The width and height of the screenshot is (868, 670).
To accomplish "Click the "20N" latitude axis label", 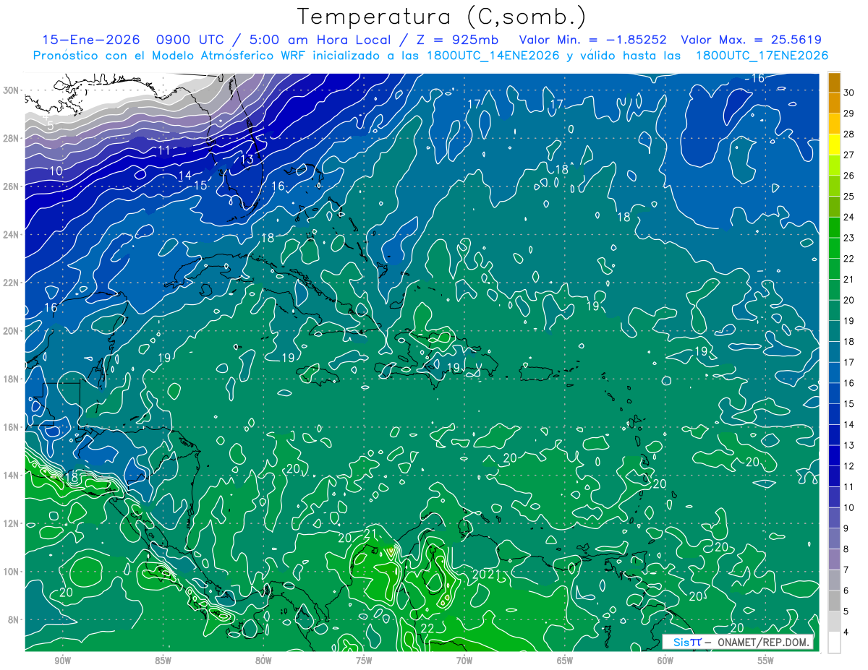I will (x=11, y=330).
